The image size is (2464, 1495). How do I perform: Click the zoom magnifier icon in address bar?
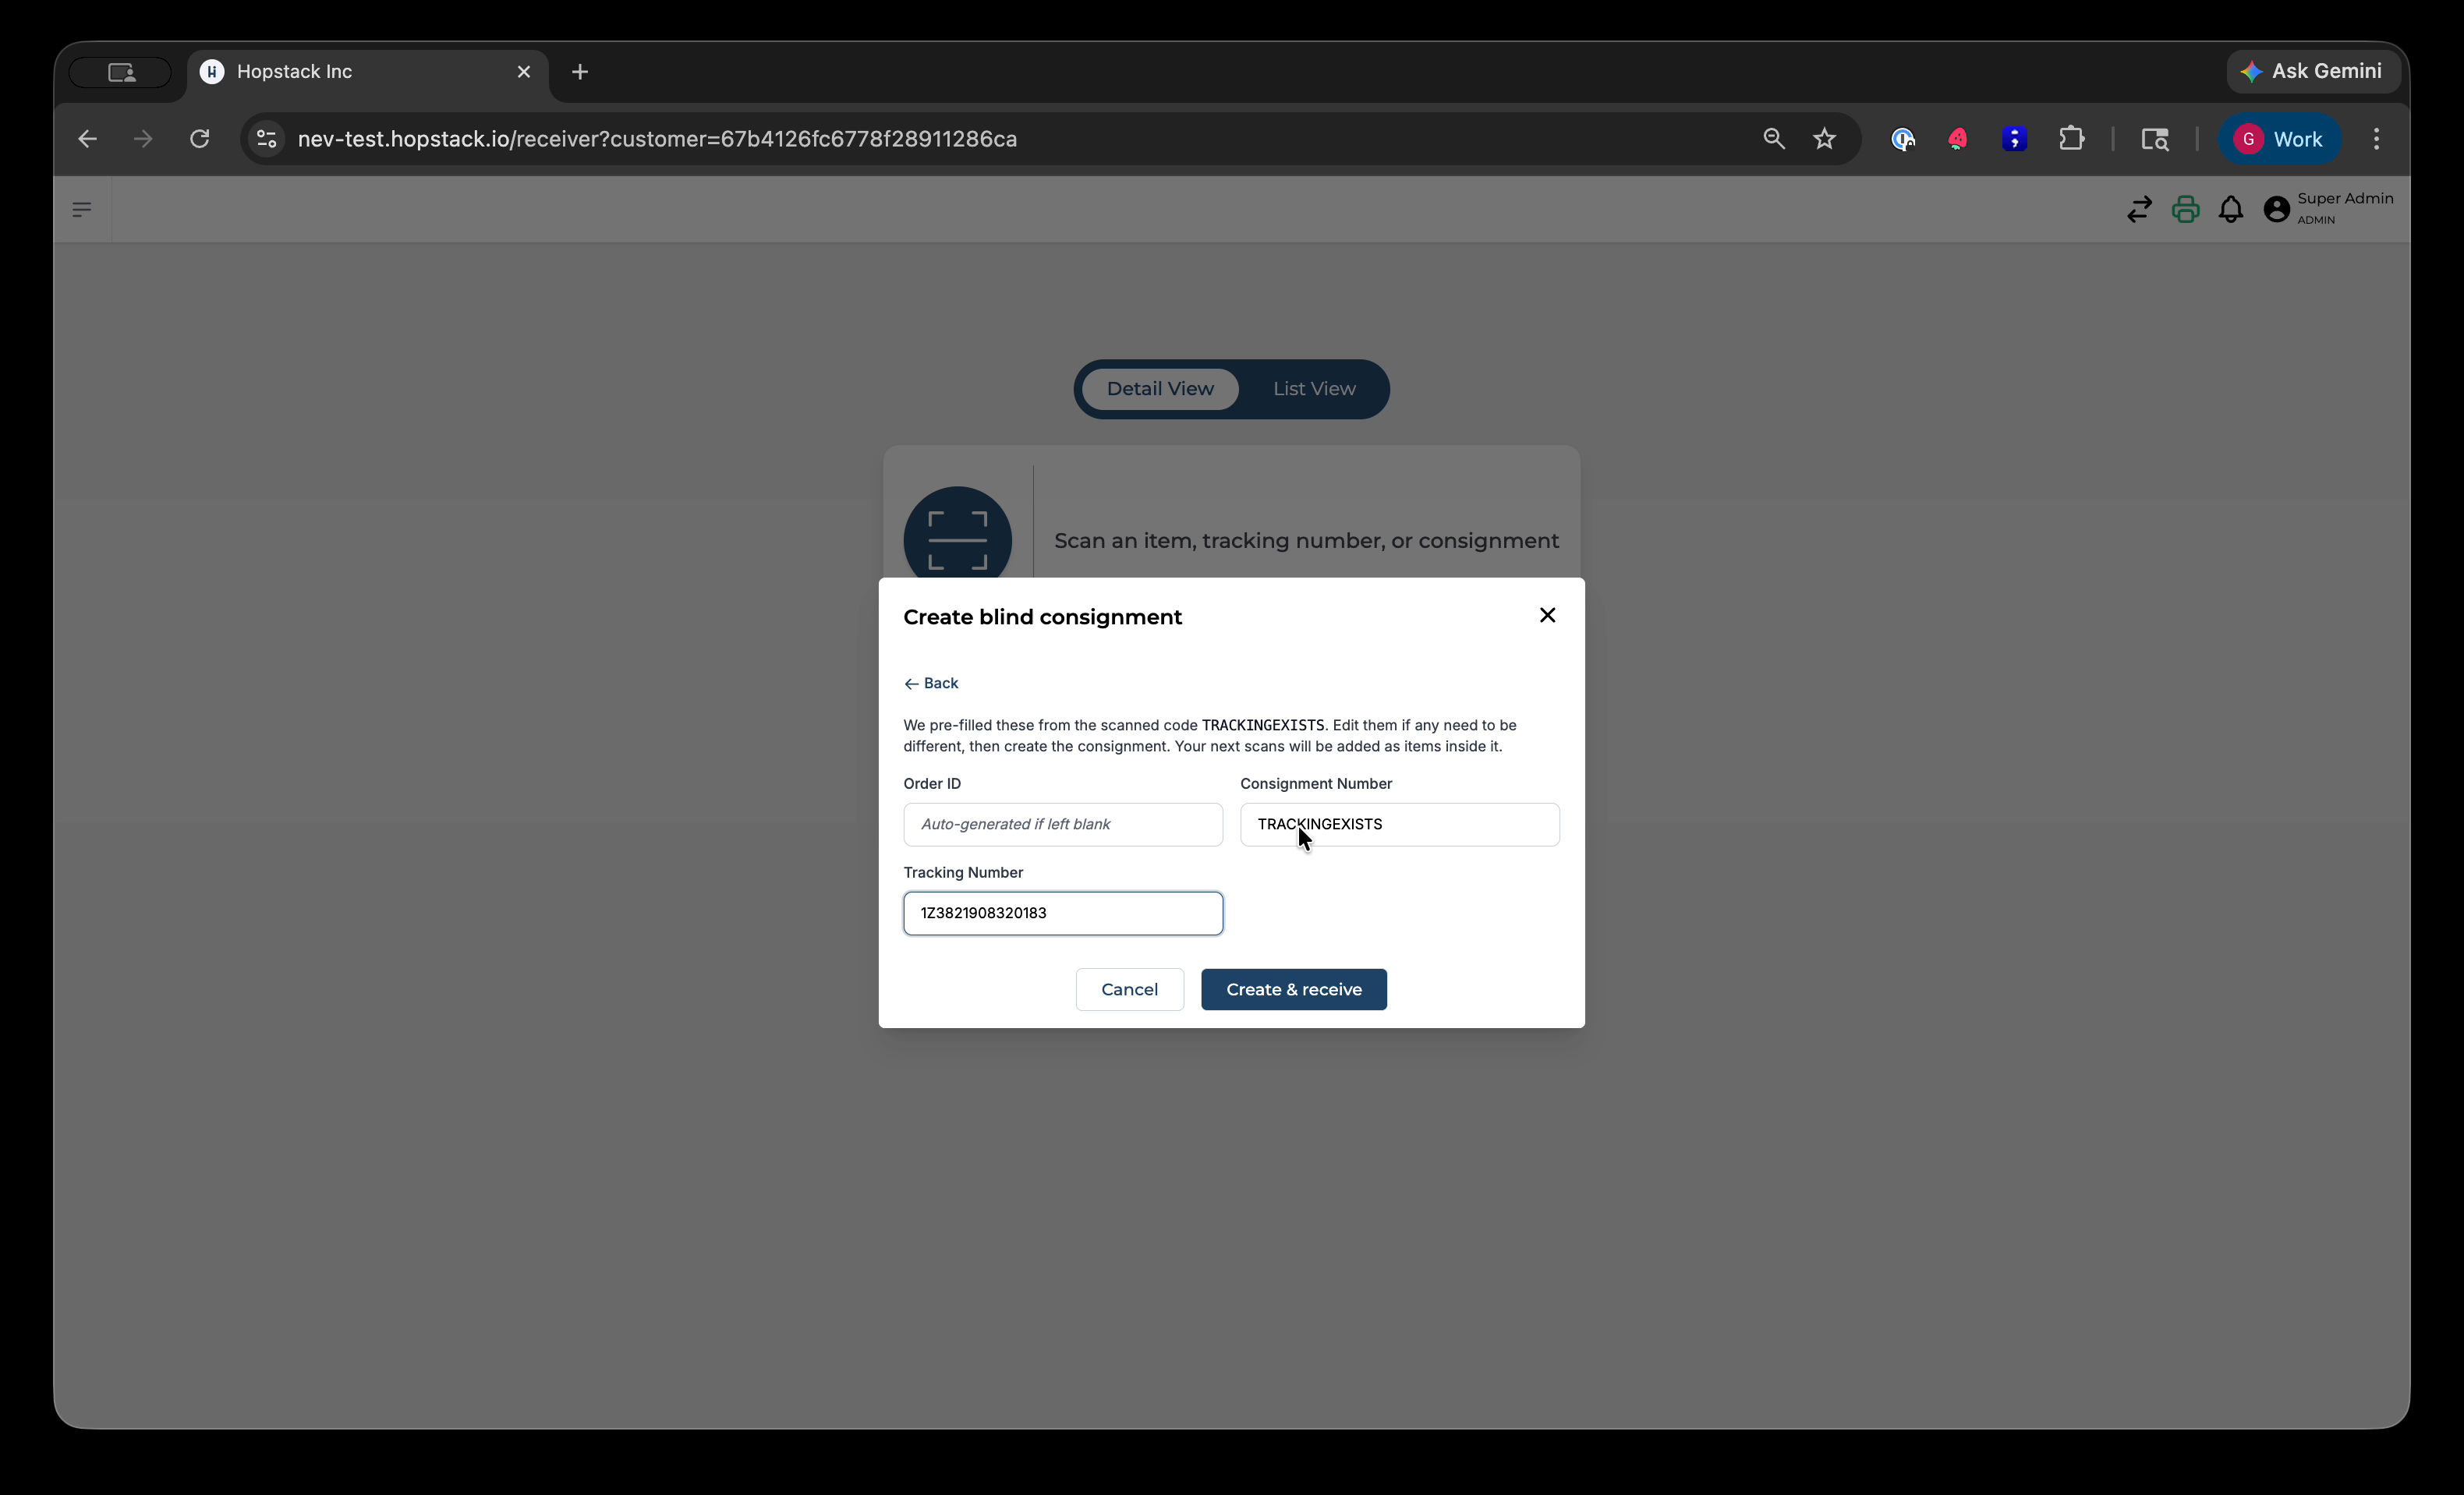(1773, 139)
